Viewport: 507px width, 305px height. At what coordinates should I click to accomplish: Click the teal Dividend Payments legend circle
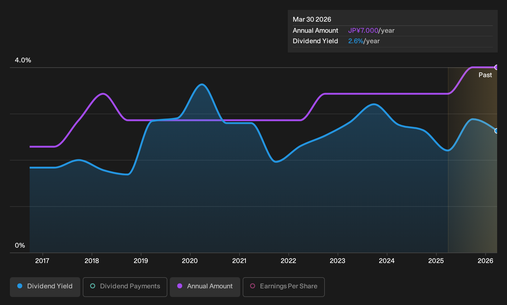click(93, 286)
